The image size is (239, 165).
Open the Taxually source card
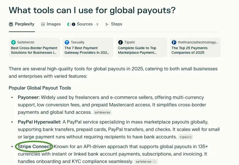pos(88,47)
